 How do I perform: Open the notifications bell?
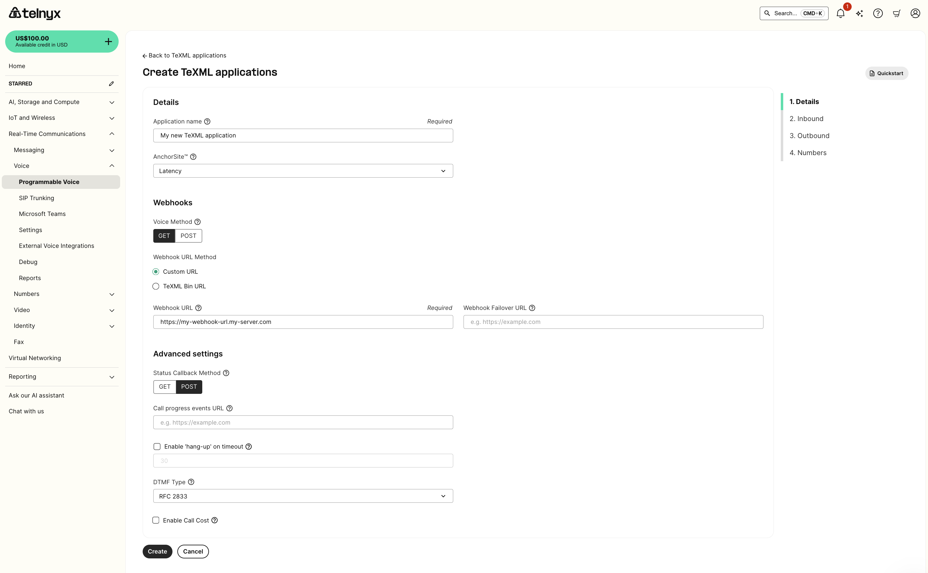point(840,13)
